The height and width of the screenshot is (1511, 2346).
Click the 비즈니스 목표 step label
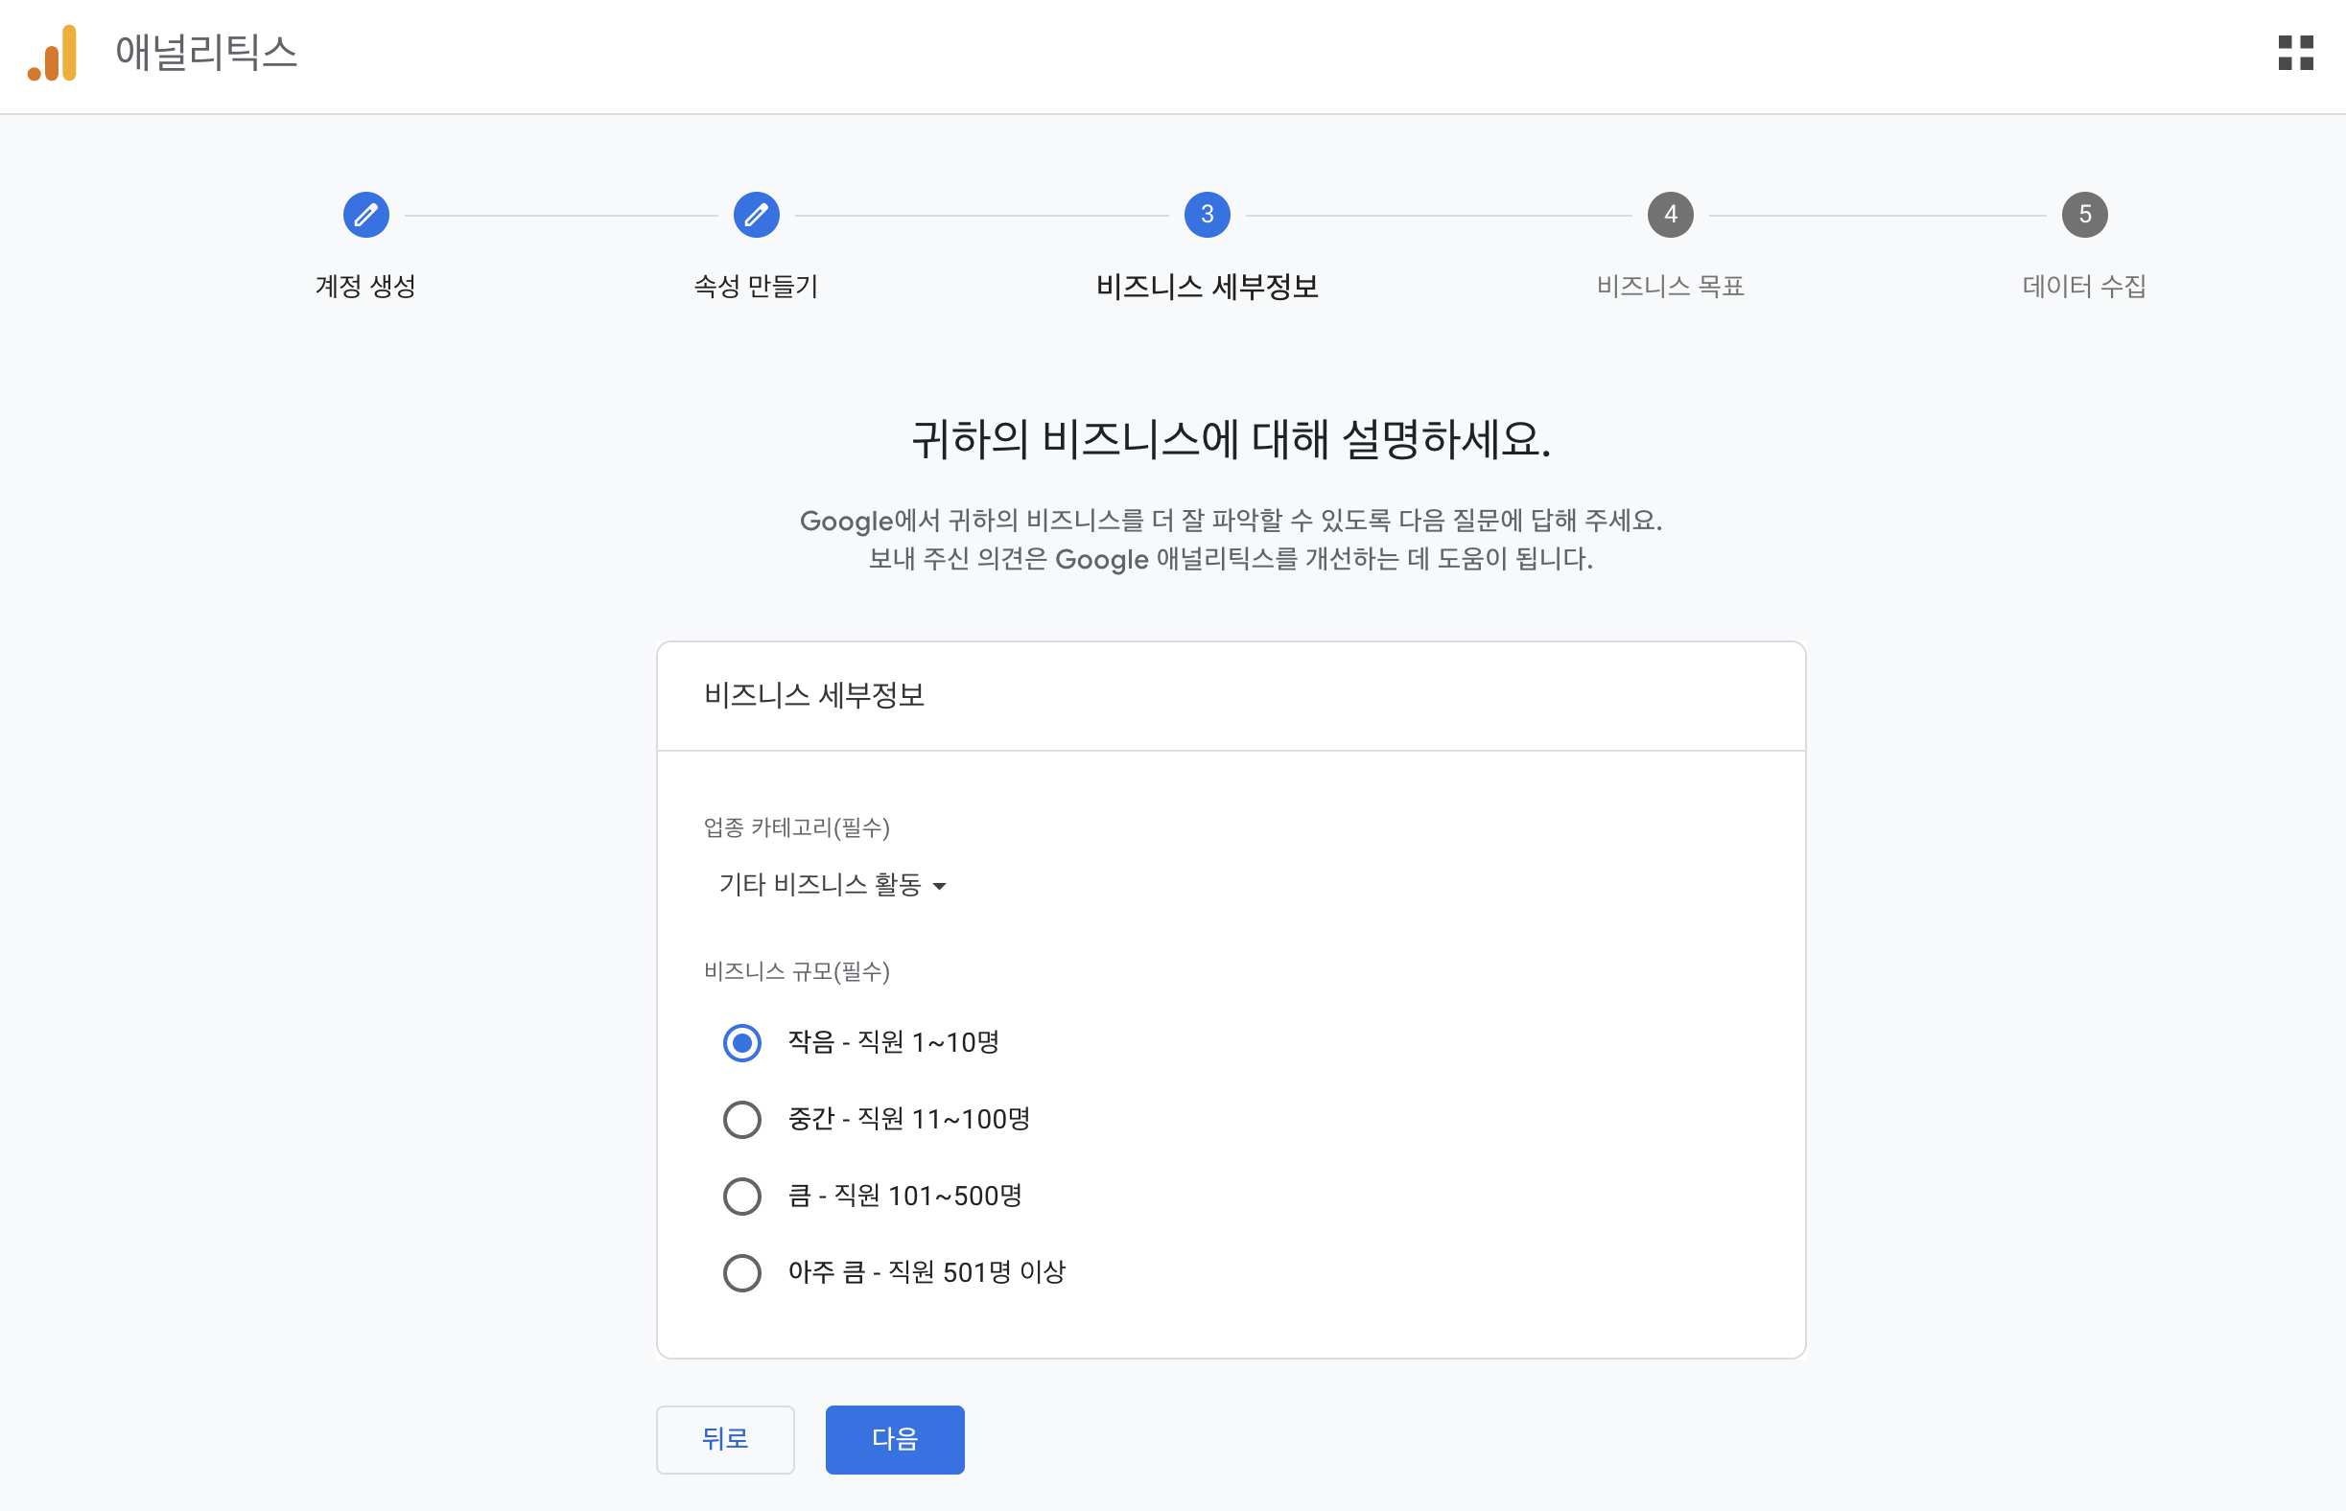1670,287
